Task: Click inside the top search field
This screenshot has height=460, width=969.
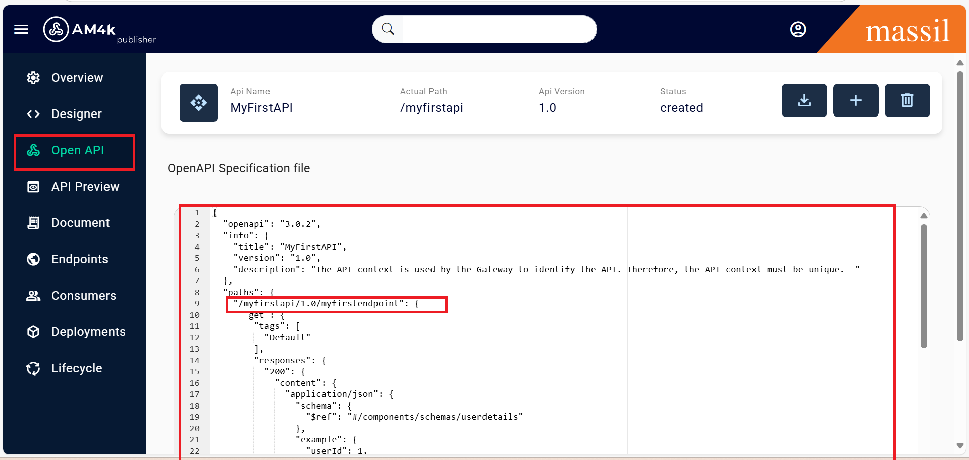Action: (x=499, y=29)
